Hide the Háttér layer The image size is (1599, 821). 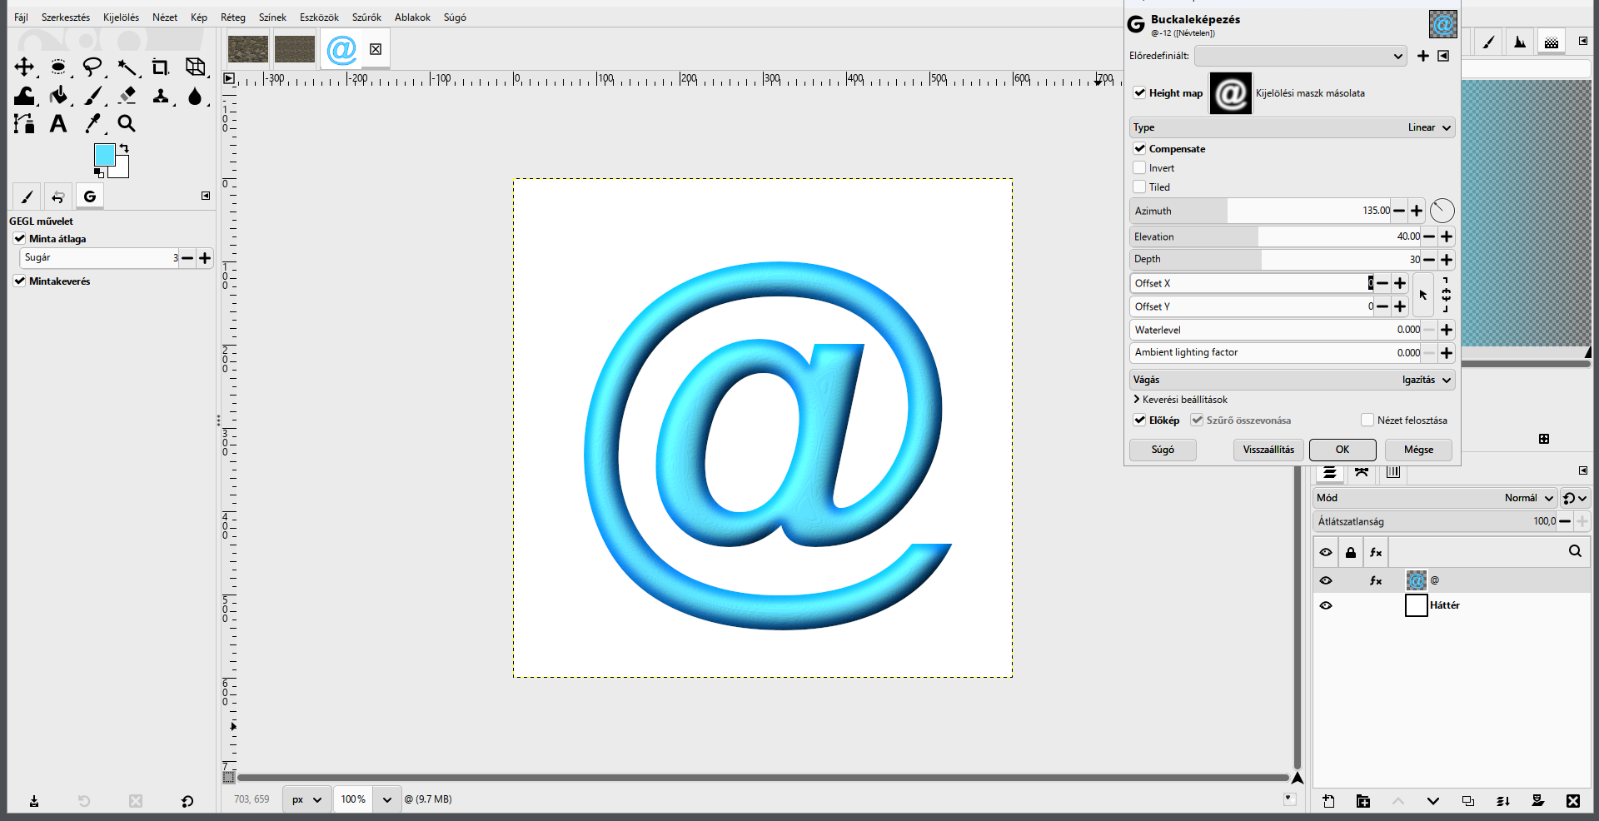(x=1326, y=605)
